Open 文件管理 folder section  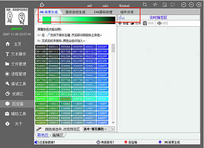(16, 64)
